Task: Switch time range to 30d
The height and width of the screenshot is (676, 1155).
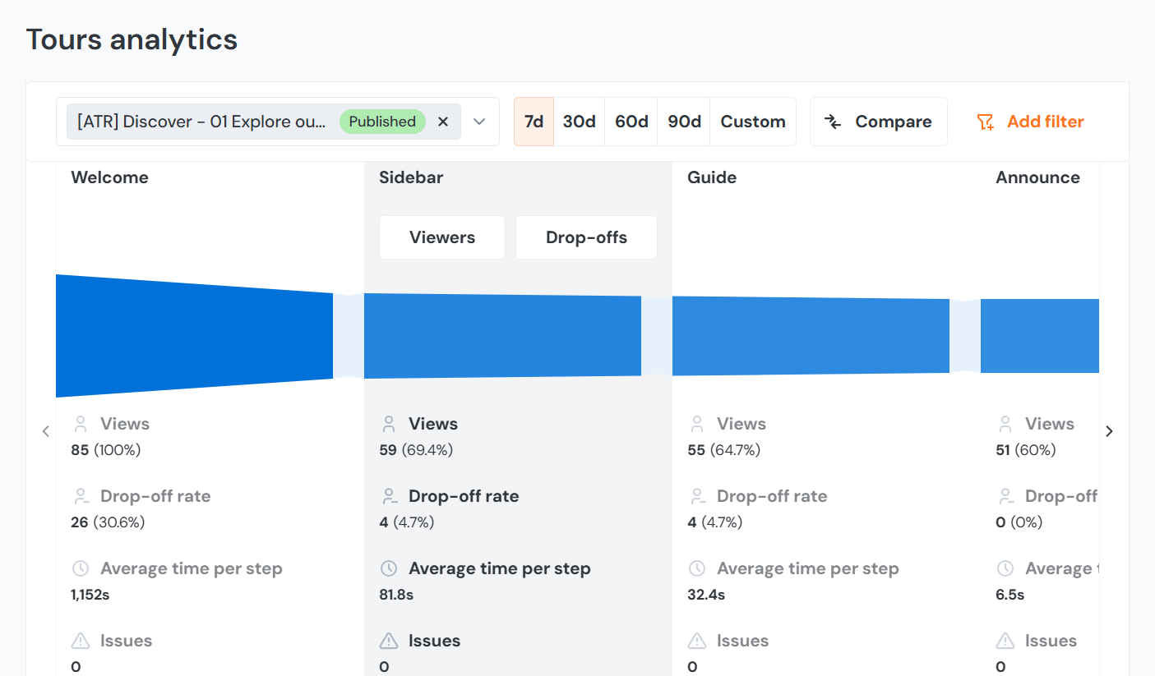Action: click(579, 122)
